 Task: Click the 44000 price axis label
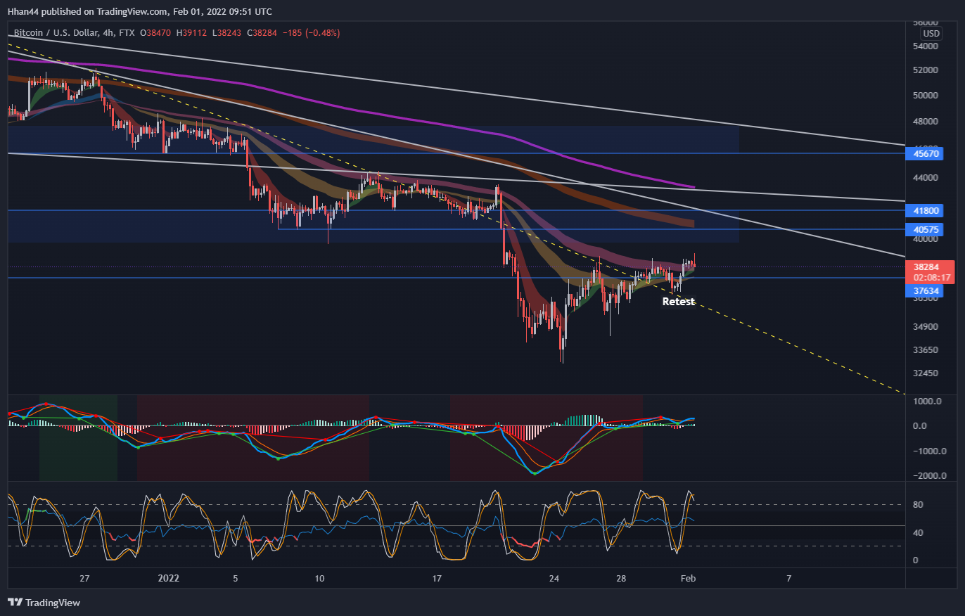(926, 178)
